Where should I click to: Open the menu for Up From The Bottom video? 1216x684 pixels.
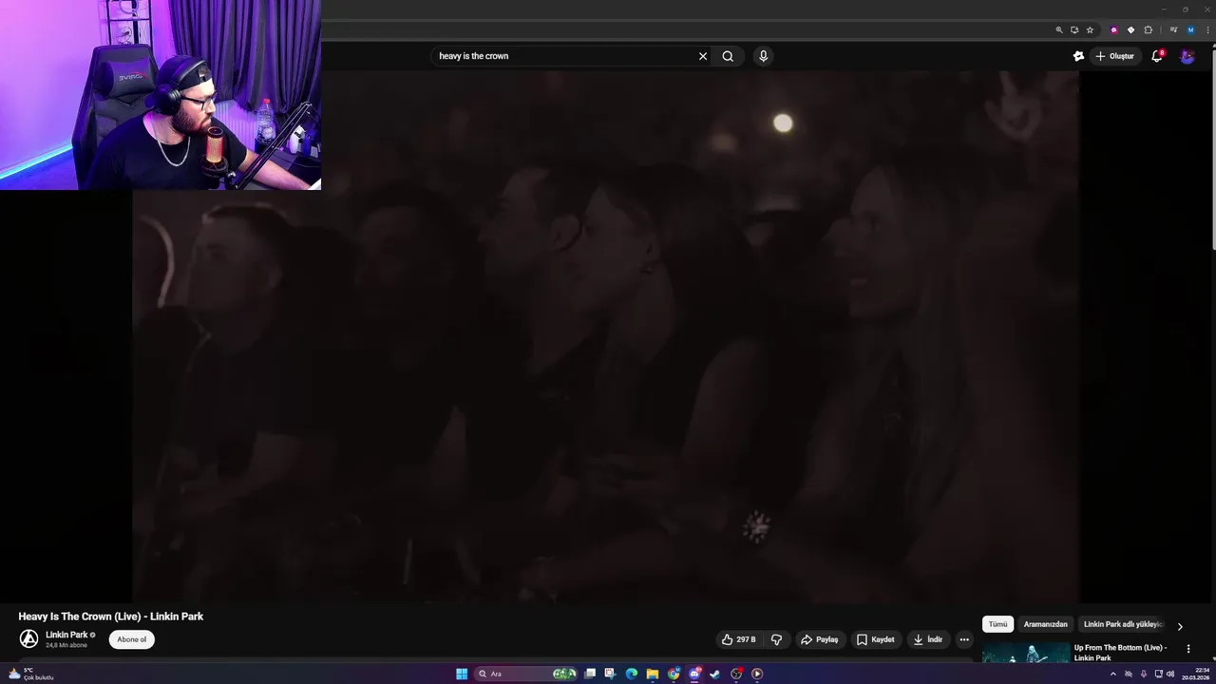[x=1187, y=649]
